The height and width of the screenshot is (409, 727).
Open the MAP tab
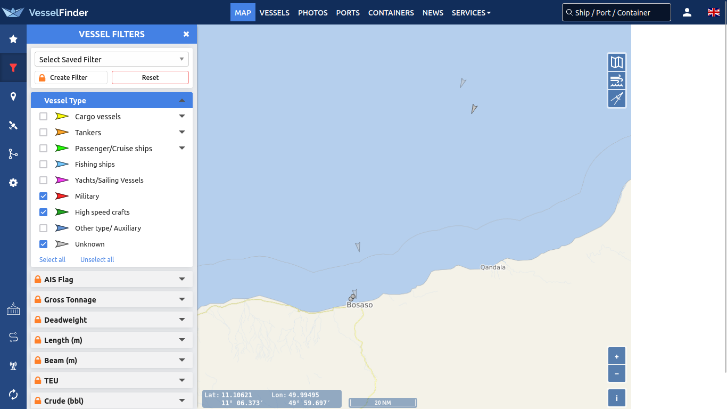(243, 12)
